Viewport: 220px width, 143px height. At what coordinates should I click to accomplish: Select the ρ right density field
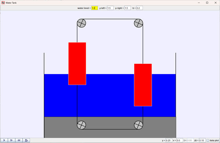point(128,8)
